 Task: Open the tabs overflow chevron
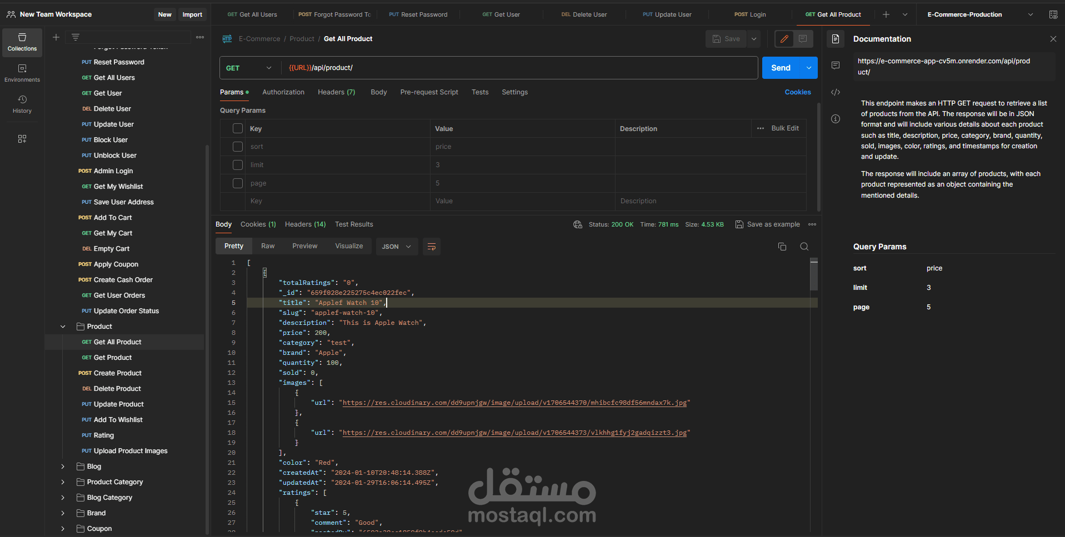[905, 14]
